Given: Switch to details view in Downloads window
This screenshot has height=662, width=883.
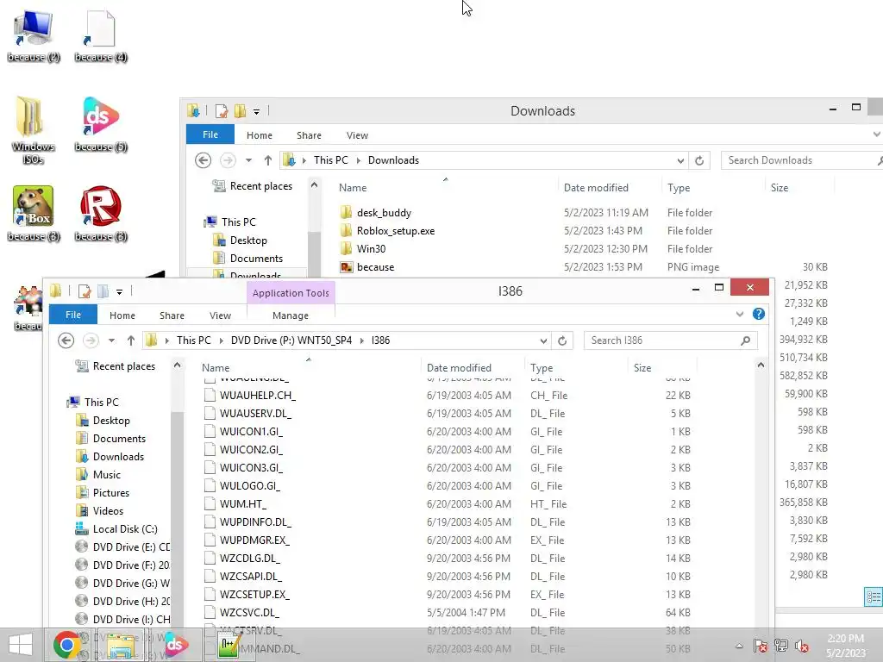Looking at the screenshot, I should point(874,596).
